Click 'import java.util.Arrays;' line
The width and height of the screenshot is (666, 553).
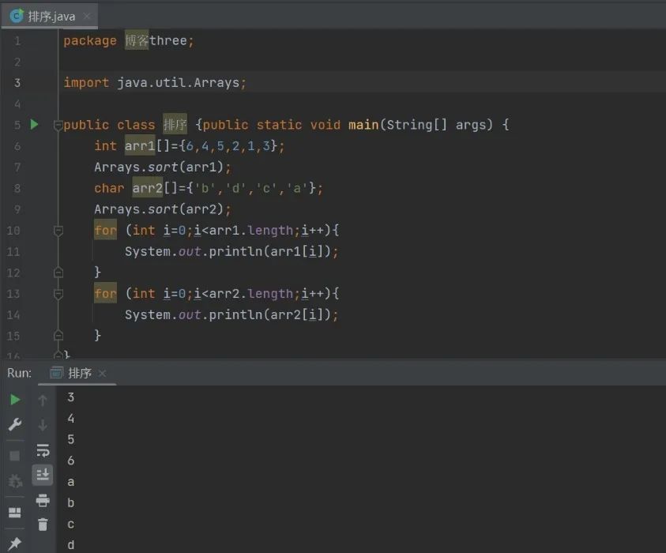(155, 82)
